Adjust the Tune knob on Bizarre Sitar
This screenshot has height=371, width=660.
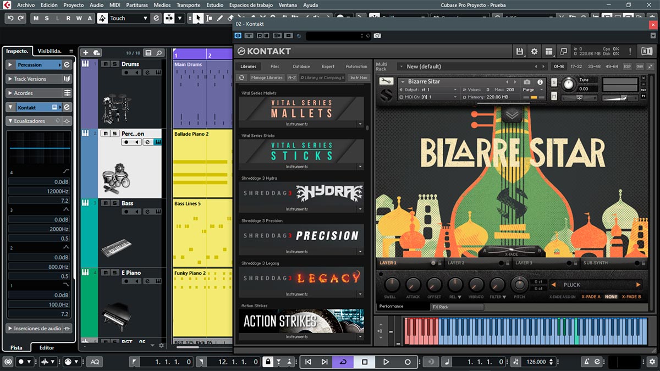568,84
